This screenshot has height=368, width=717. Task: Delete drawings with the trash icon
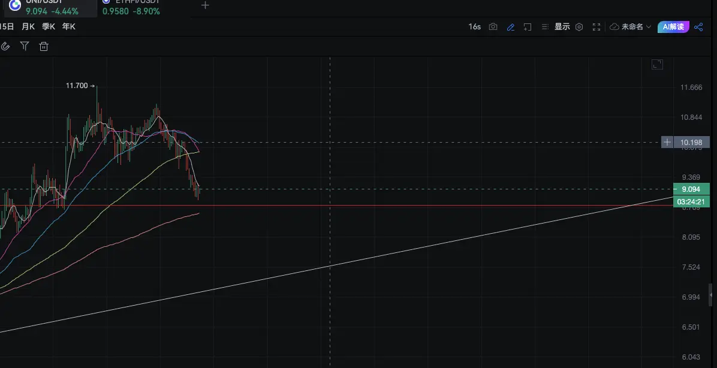point(44,46)
